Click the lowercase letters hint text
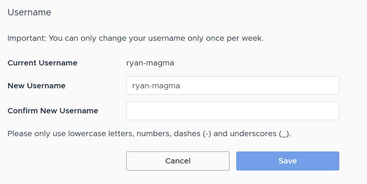The image size is (367, 184). point(149,134)
